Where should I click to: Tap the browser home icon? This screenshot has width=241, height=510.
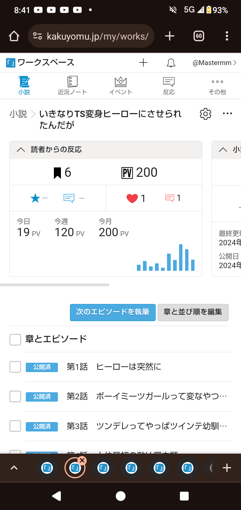[x=14, y=36]
